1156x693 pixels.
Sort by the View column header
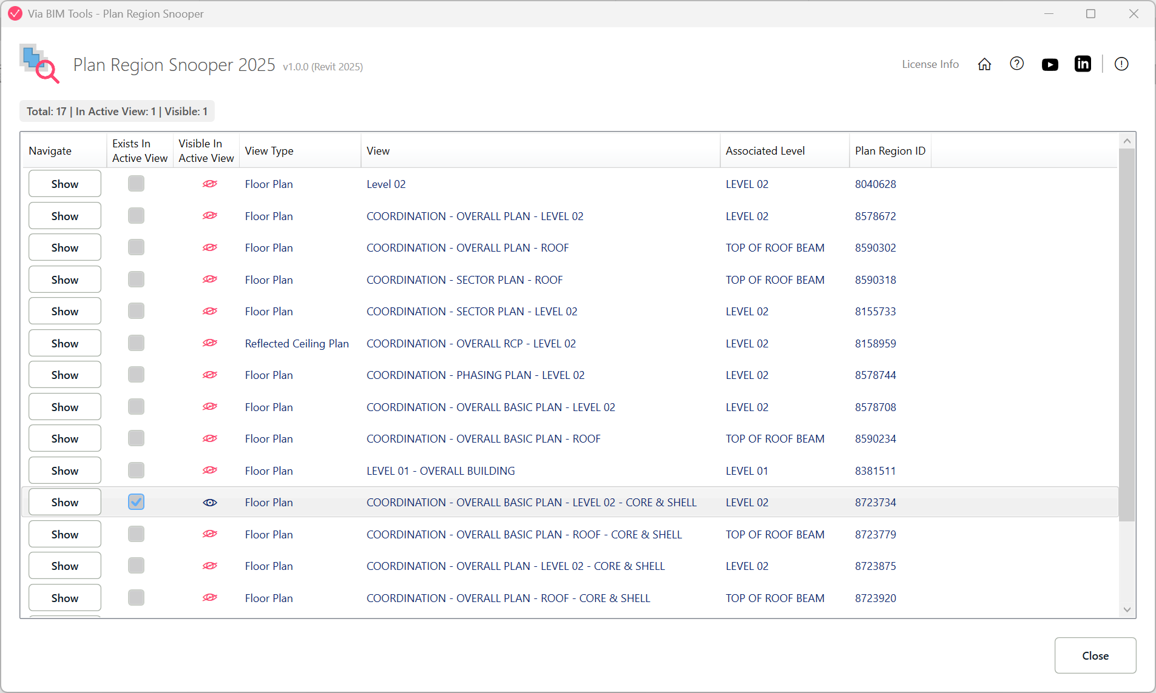(541, 150)
